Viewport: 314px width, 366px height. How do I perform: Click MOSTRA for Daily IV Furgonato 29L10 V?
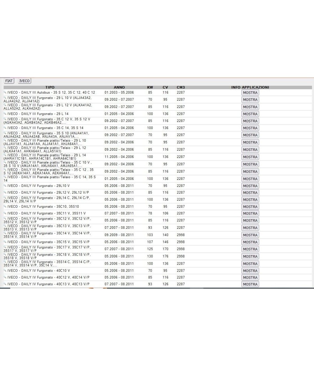point(250,186)
